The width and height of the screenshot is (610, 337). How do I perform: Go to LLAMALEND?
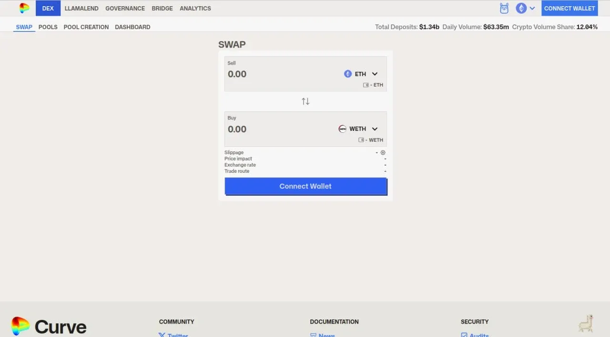coord(81,8)
